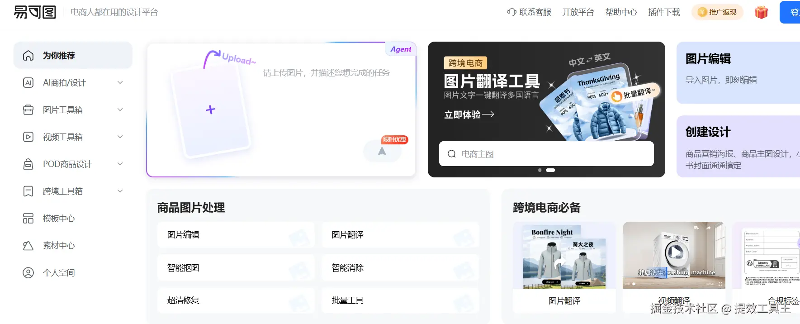Play the washing machine video thumbnail
Image resolution: width=800 pixels, height=324 pixels.
[x=675, y=252]
